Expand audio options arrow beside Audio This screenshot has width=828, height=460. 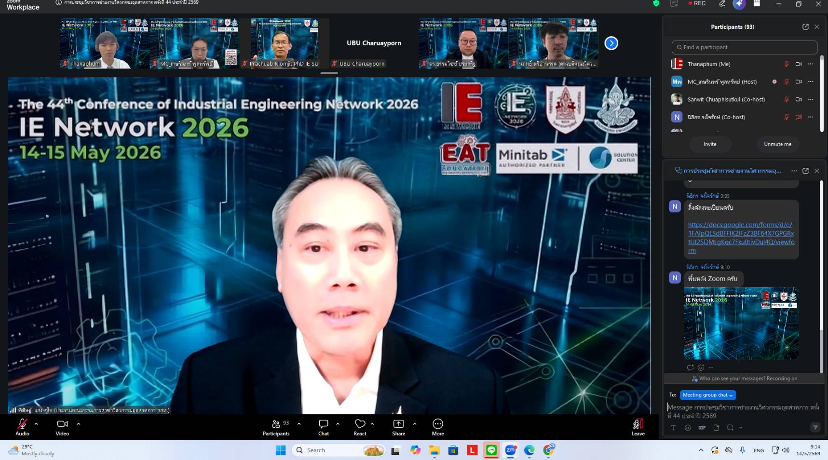(36, 424)
